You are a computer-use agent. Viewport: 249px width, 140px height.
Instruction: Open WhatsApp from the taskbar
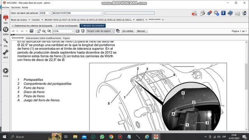point(102,136)
